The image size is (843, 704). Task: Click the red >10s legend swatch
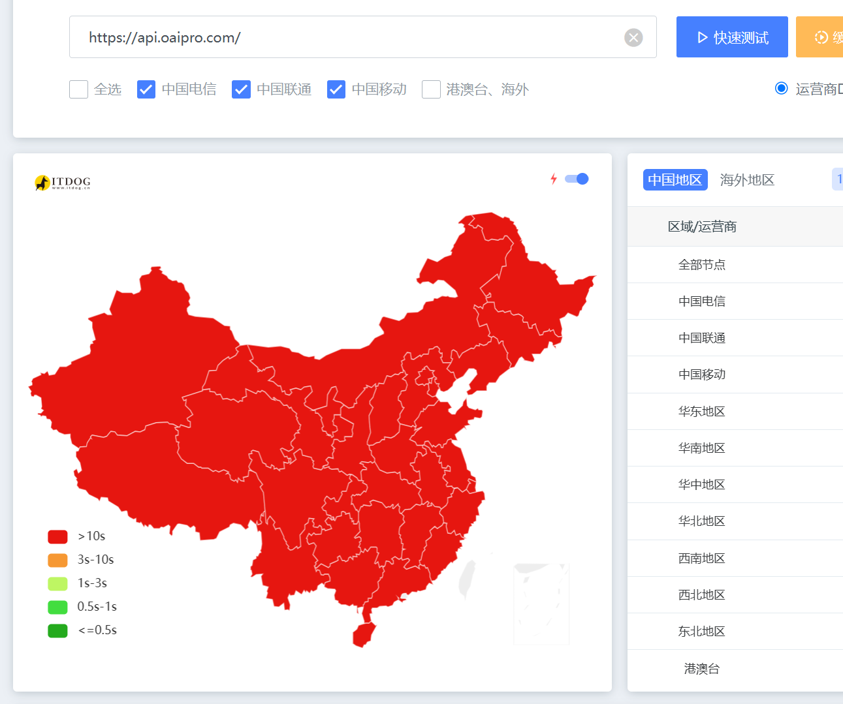57,536
